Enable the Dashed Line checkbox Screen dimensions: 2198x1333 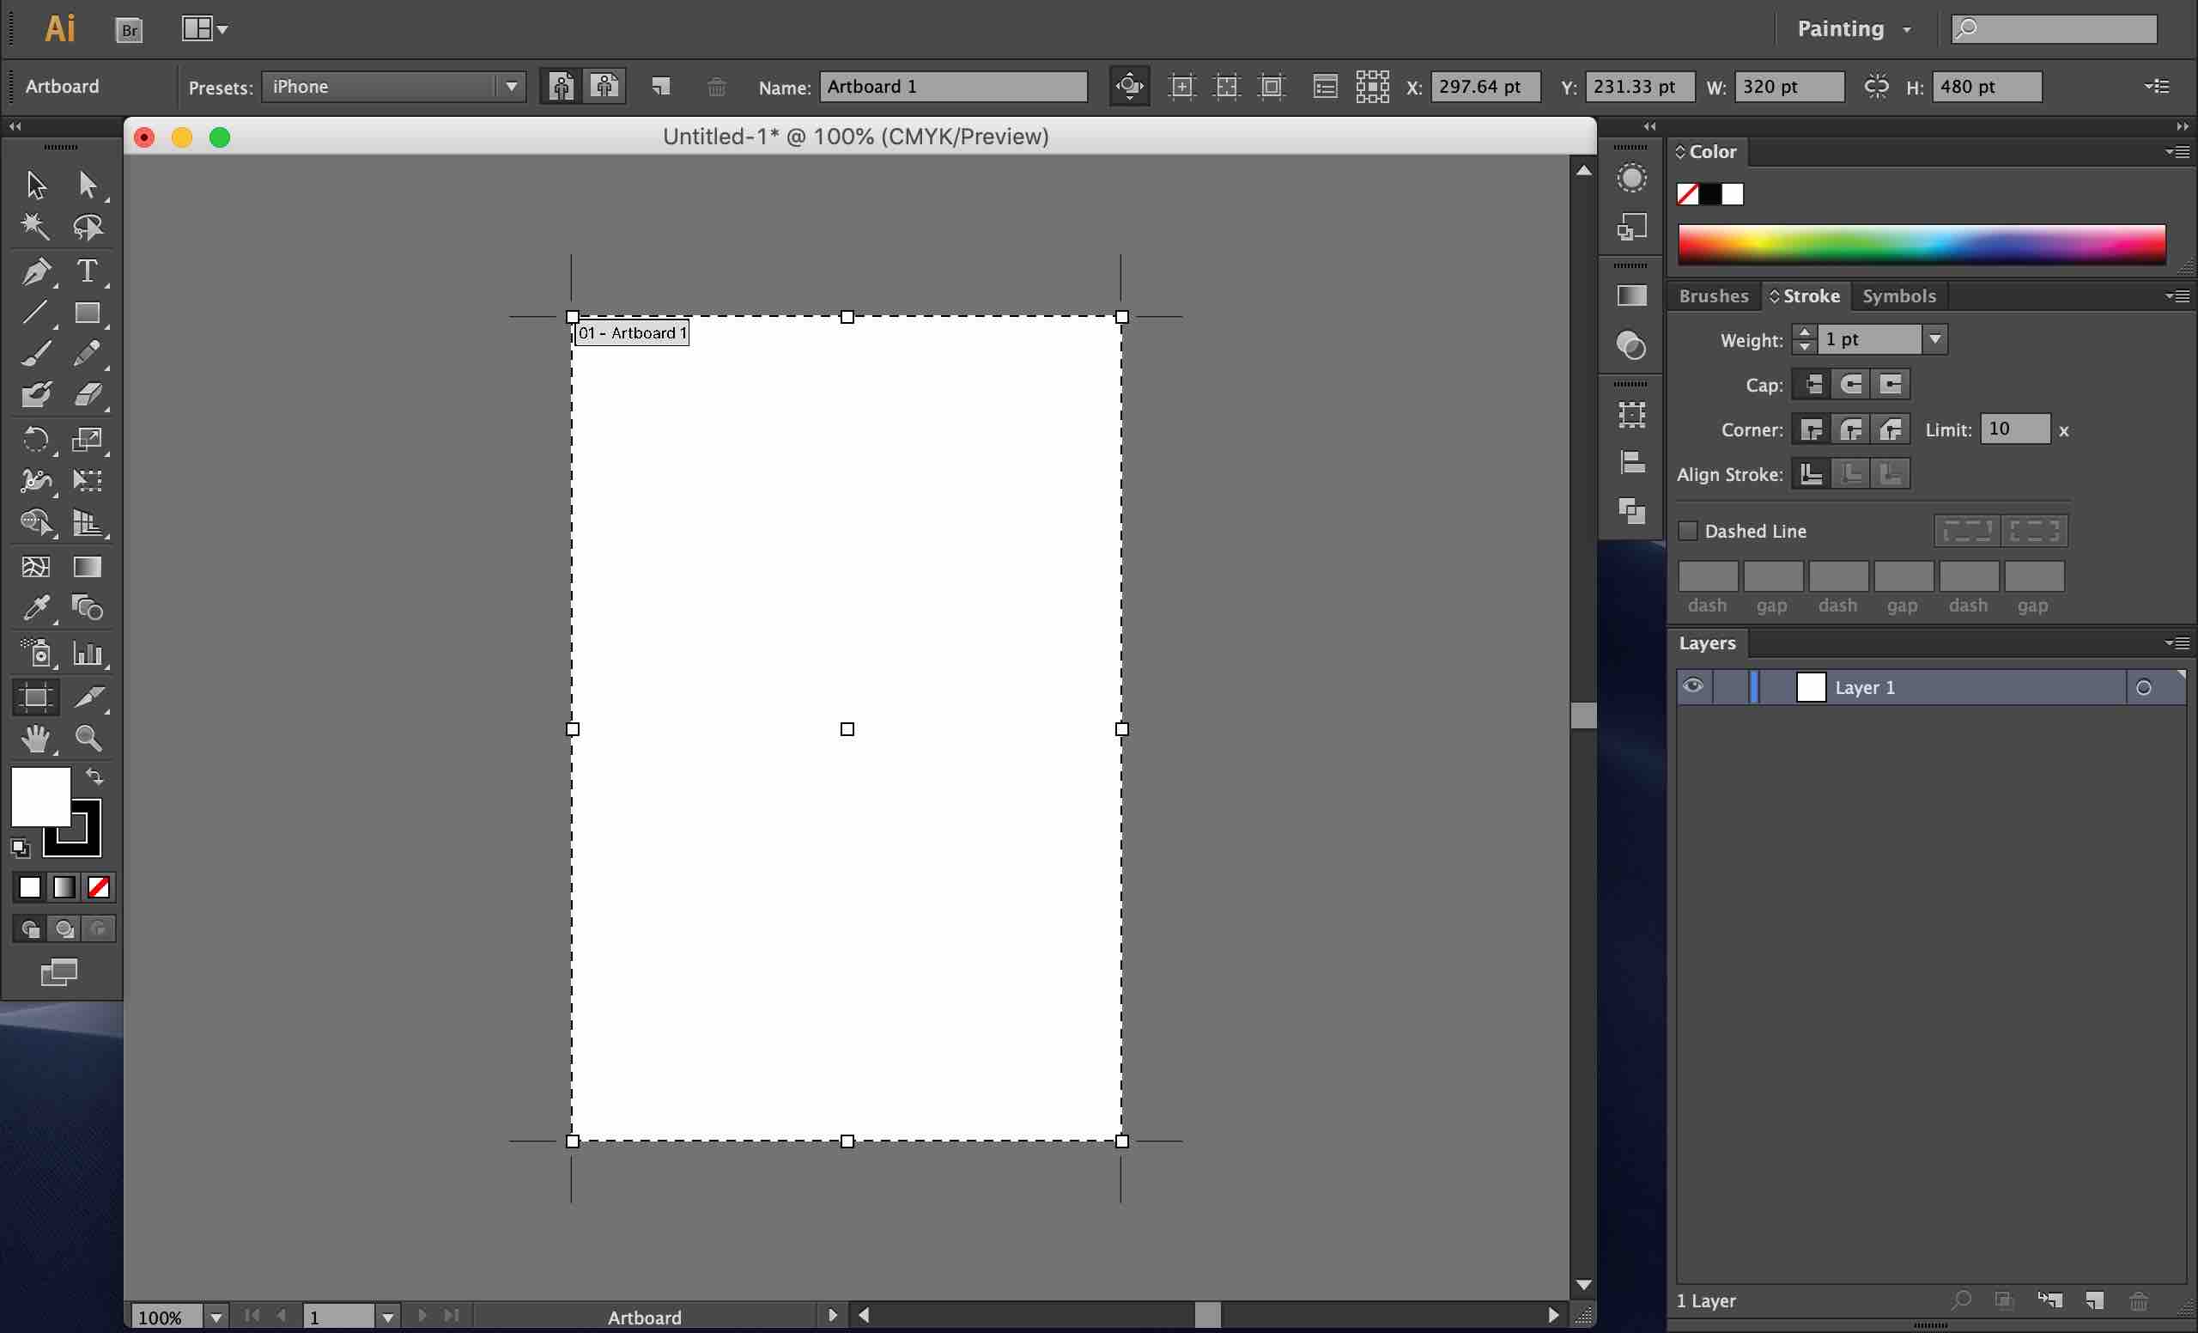point(1688,531)
